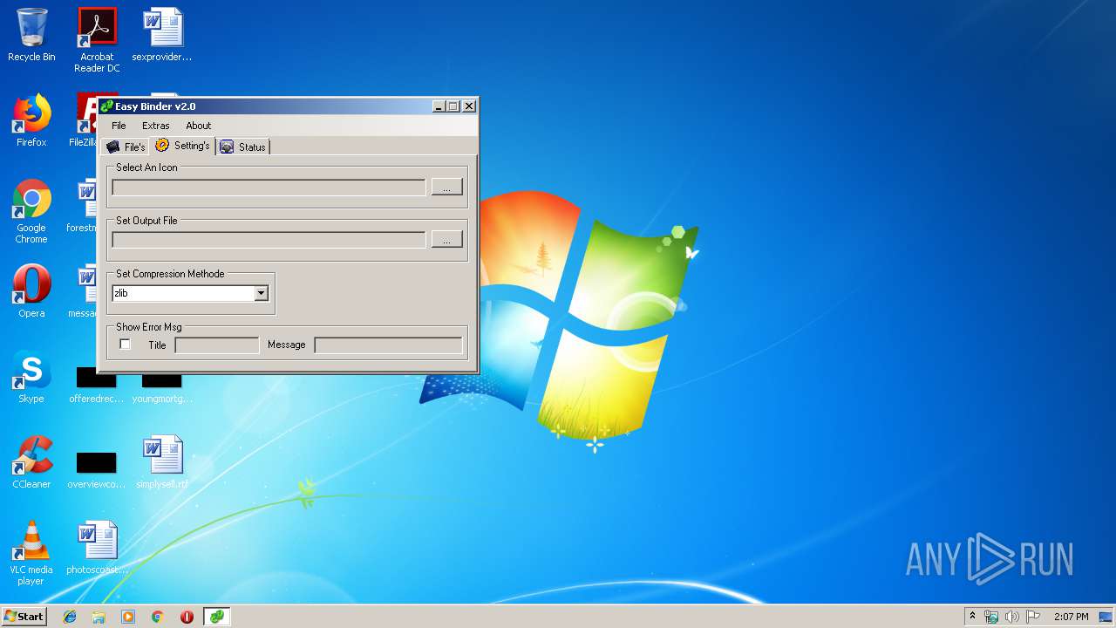Click the Easy Binder title bar icon
This screenshot has width=1116, height=628.
[x=107, y=106]
